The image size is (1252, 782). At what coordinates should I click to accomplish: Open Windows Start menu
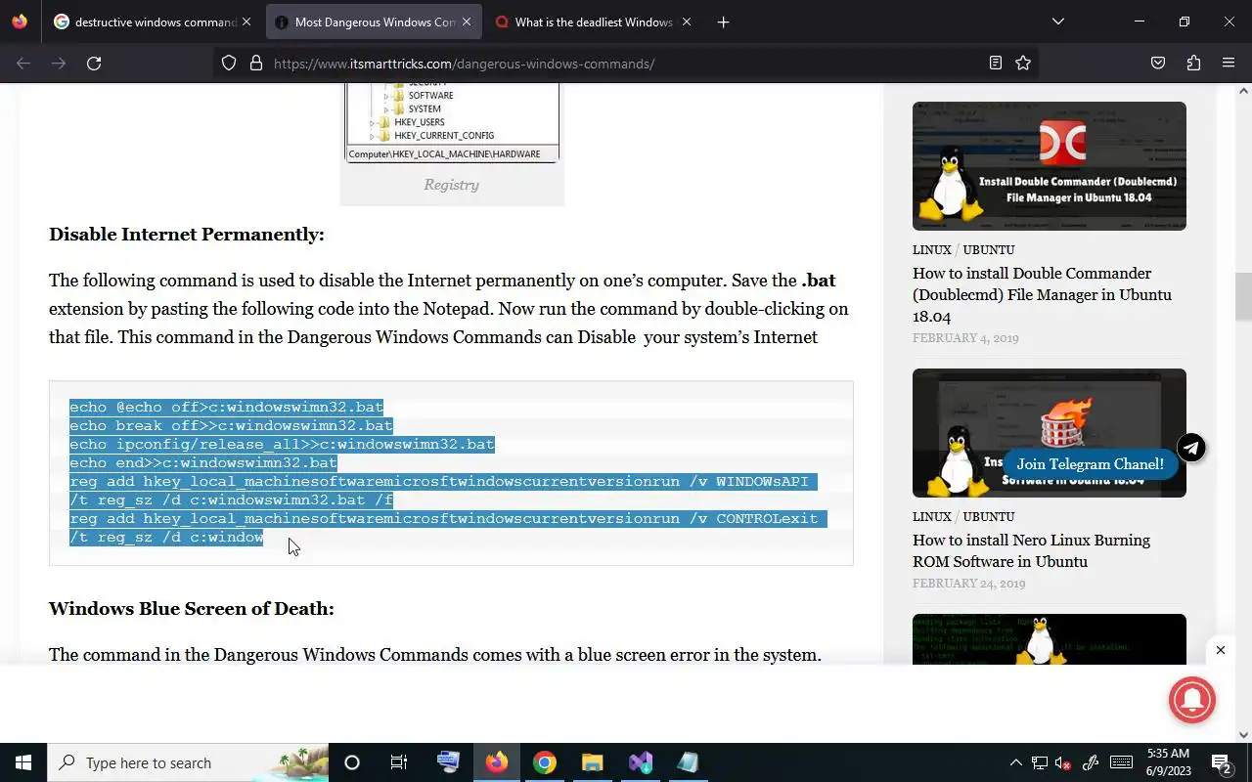(x=23, y=762)
